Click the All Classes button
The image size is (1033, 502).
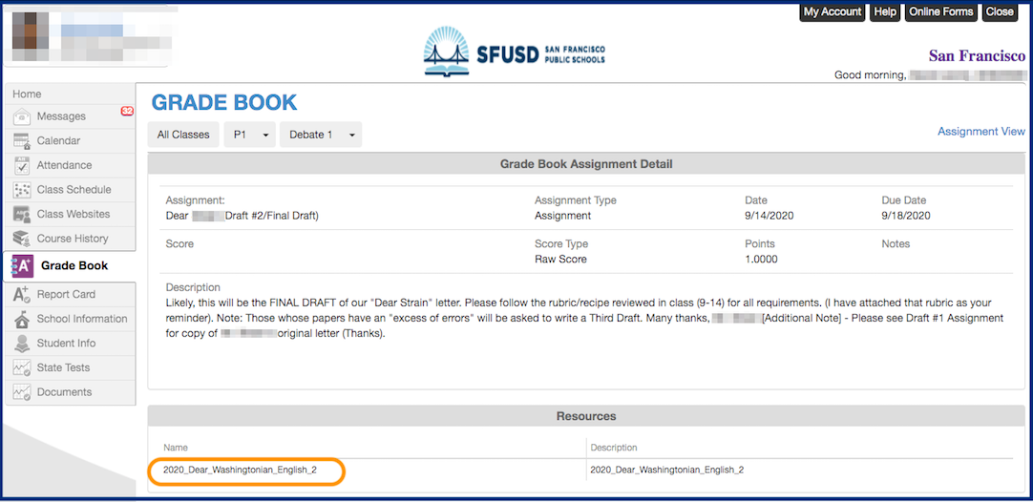tap(183, 135)
